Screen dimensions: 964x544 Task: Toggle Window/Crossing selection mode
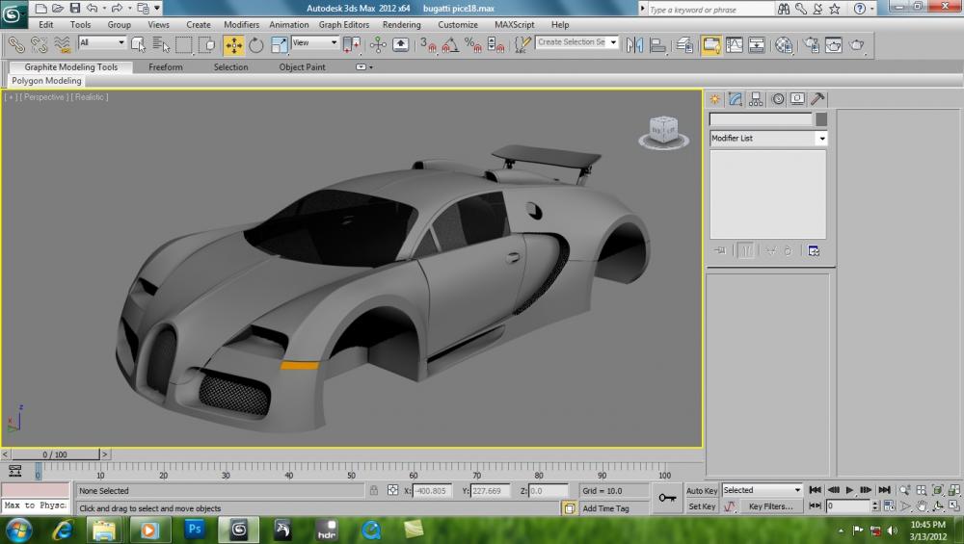206,45
